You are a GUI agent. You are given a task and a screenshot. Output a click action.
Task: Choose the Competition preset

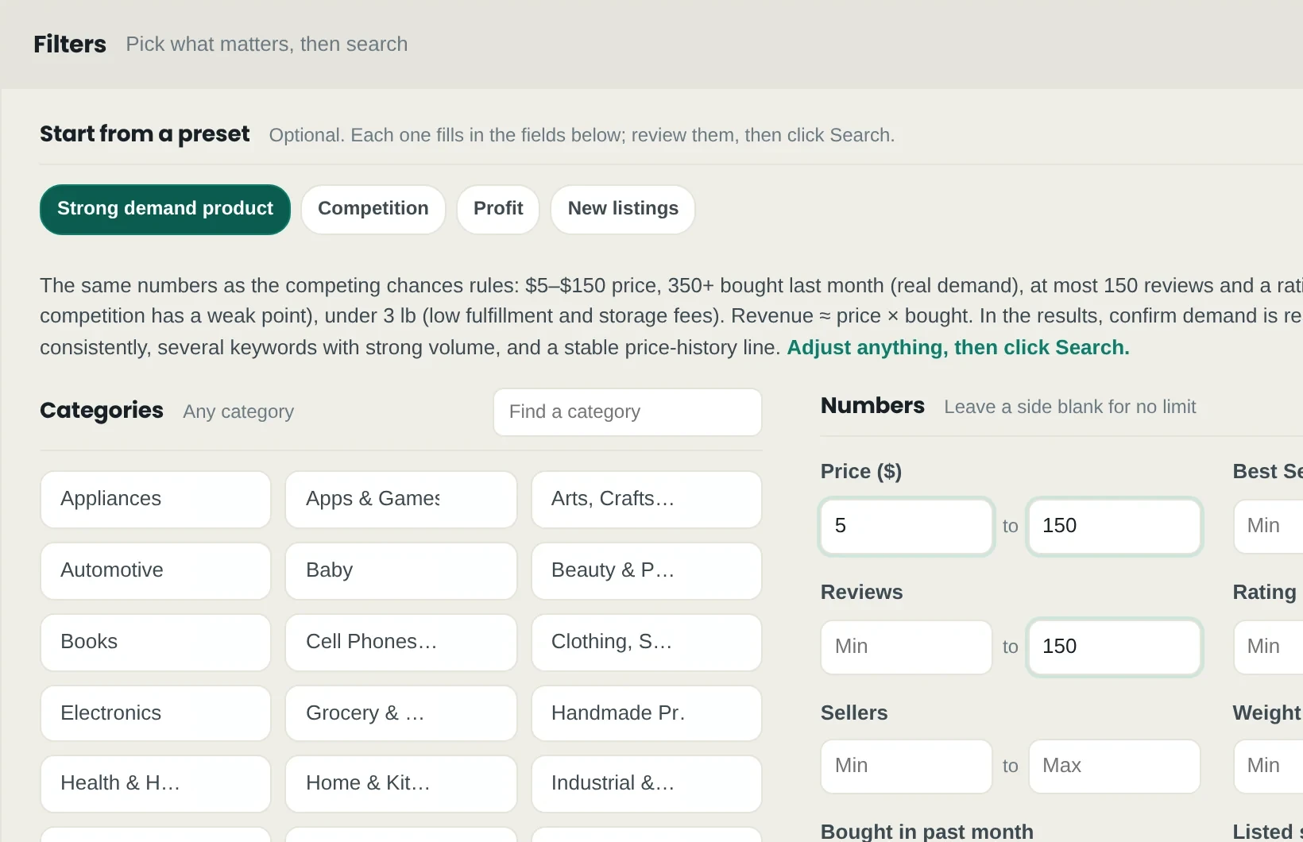(373, 210)
